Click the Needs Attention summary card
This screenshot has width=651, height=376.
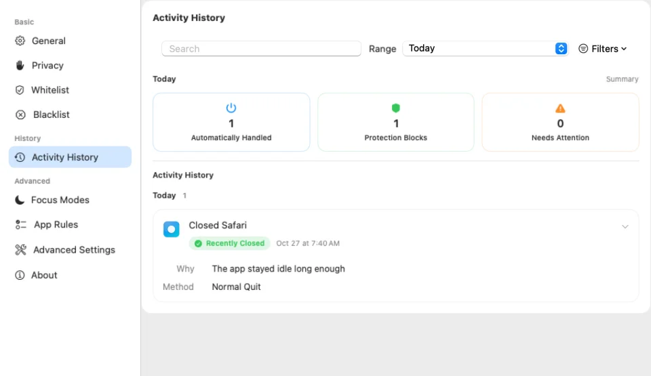560,122
